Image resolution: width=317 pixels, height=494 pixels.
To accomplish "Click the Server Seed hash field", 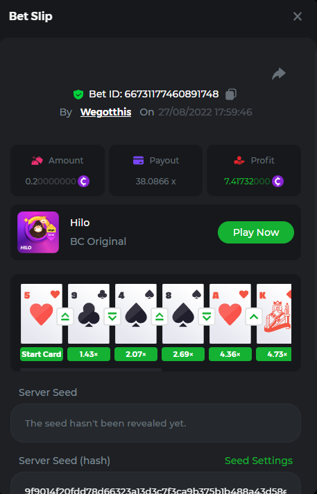I will coord(155,484).
